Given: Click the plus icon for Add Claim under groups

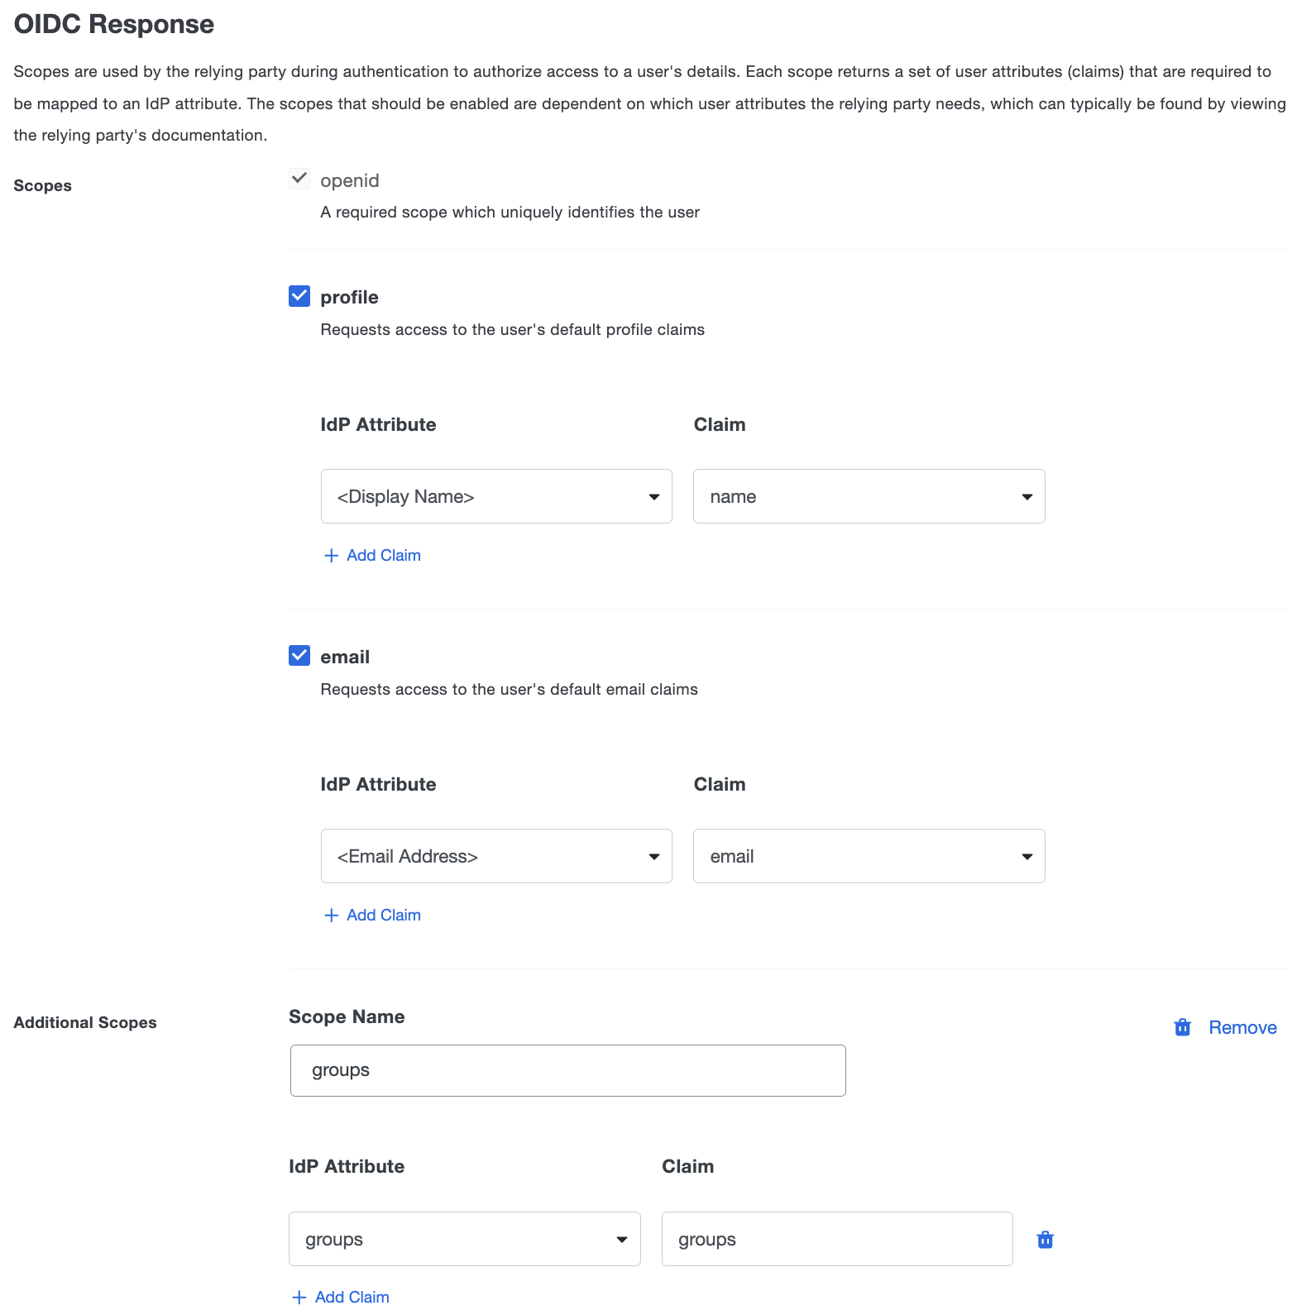Looking at the screenshot, I should (299, 1297).
